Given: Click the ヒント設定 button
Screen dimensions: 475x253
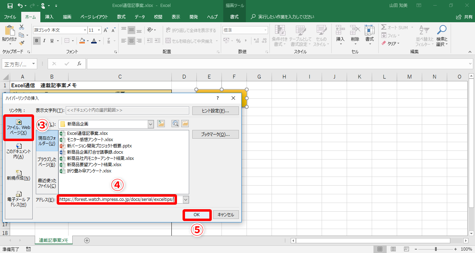Looking at the screenshot, I should coord(215,111).
